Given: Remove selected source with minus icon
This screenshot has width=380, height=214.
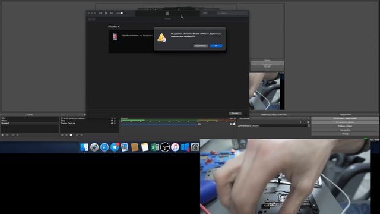Looking at the screenshot, I should point(66,135).
